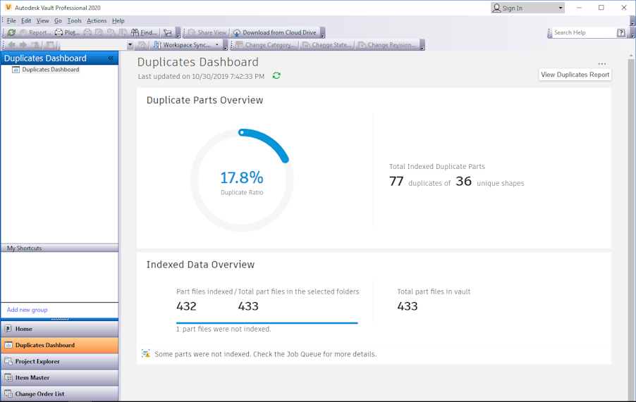This screenshot has height=402, width=636.
Task: Open Find with the binoculars icon
Action: point(135,32)
